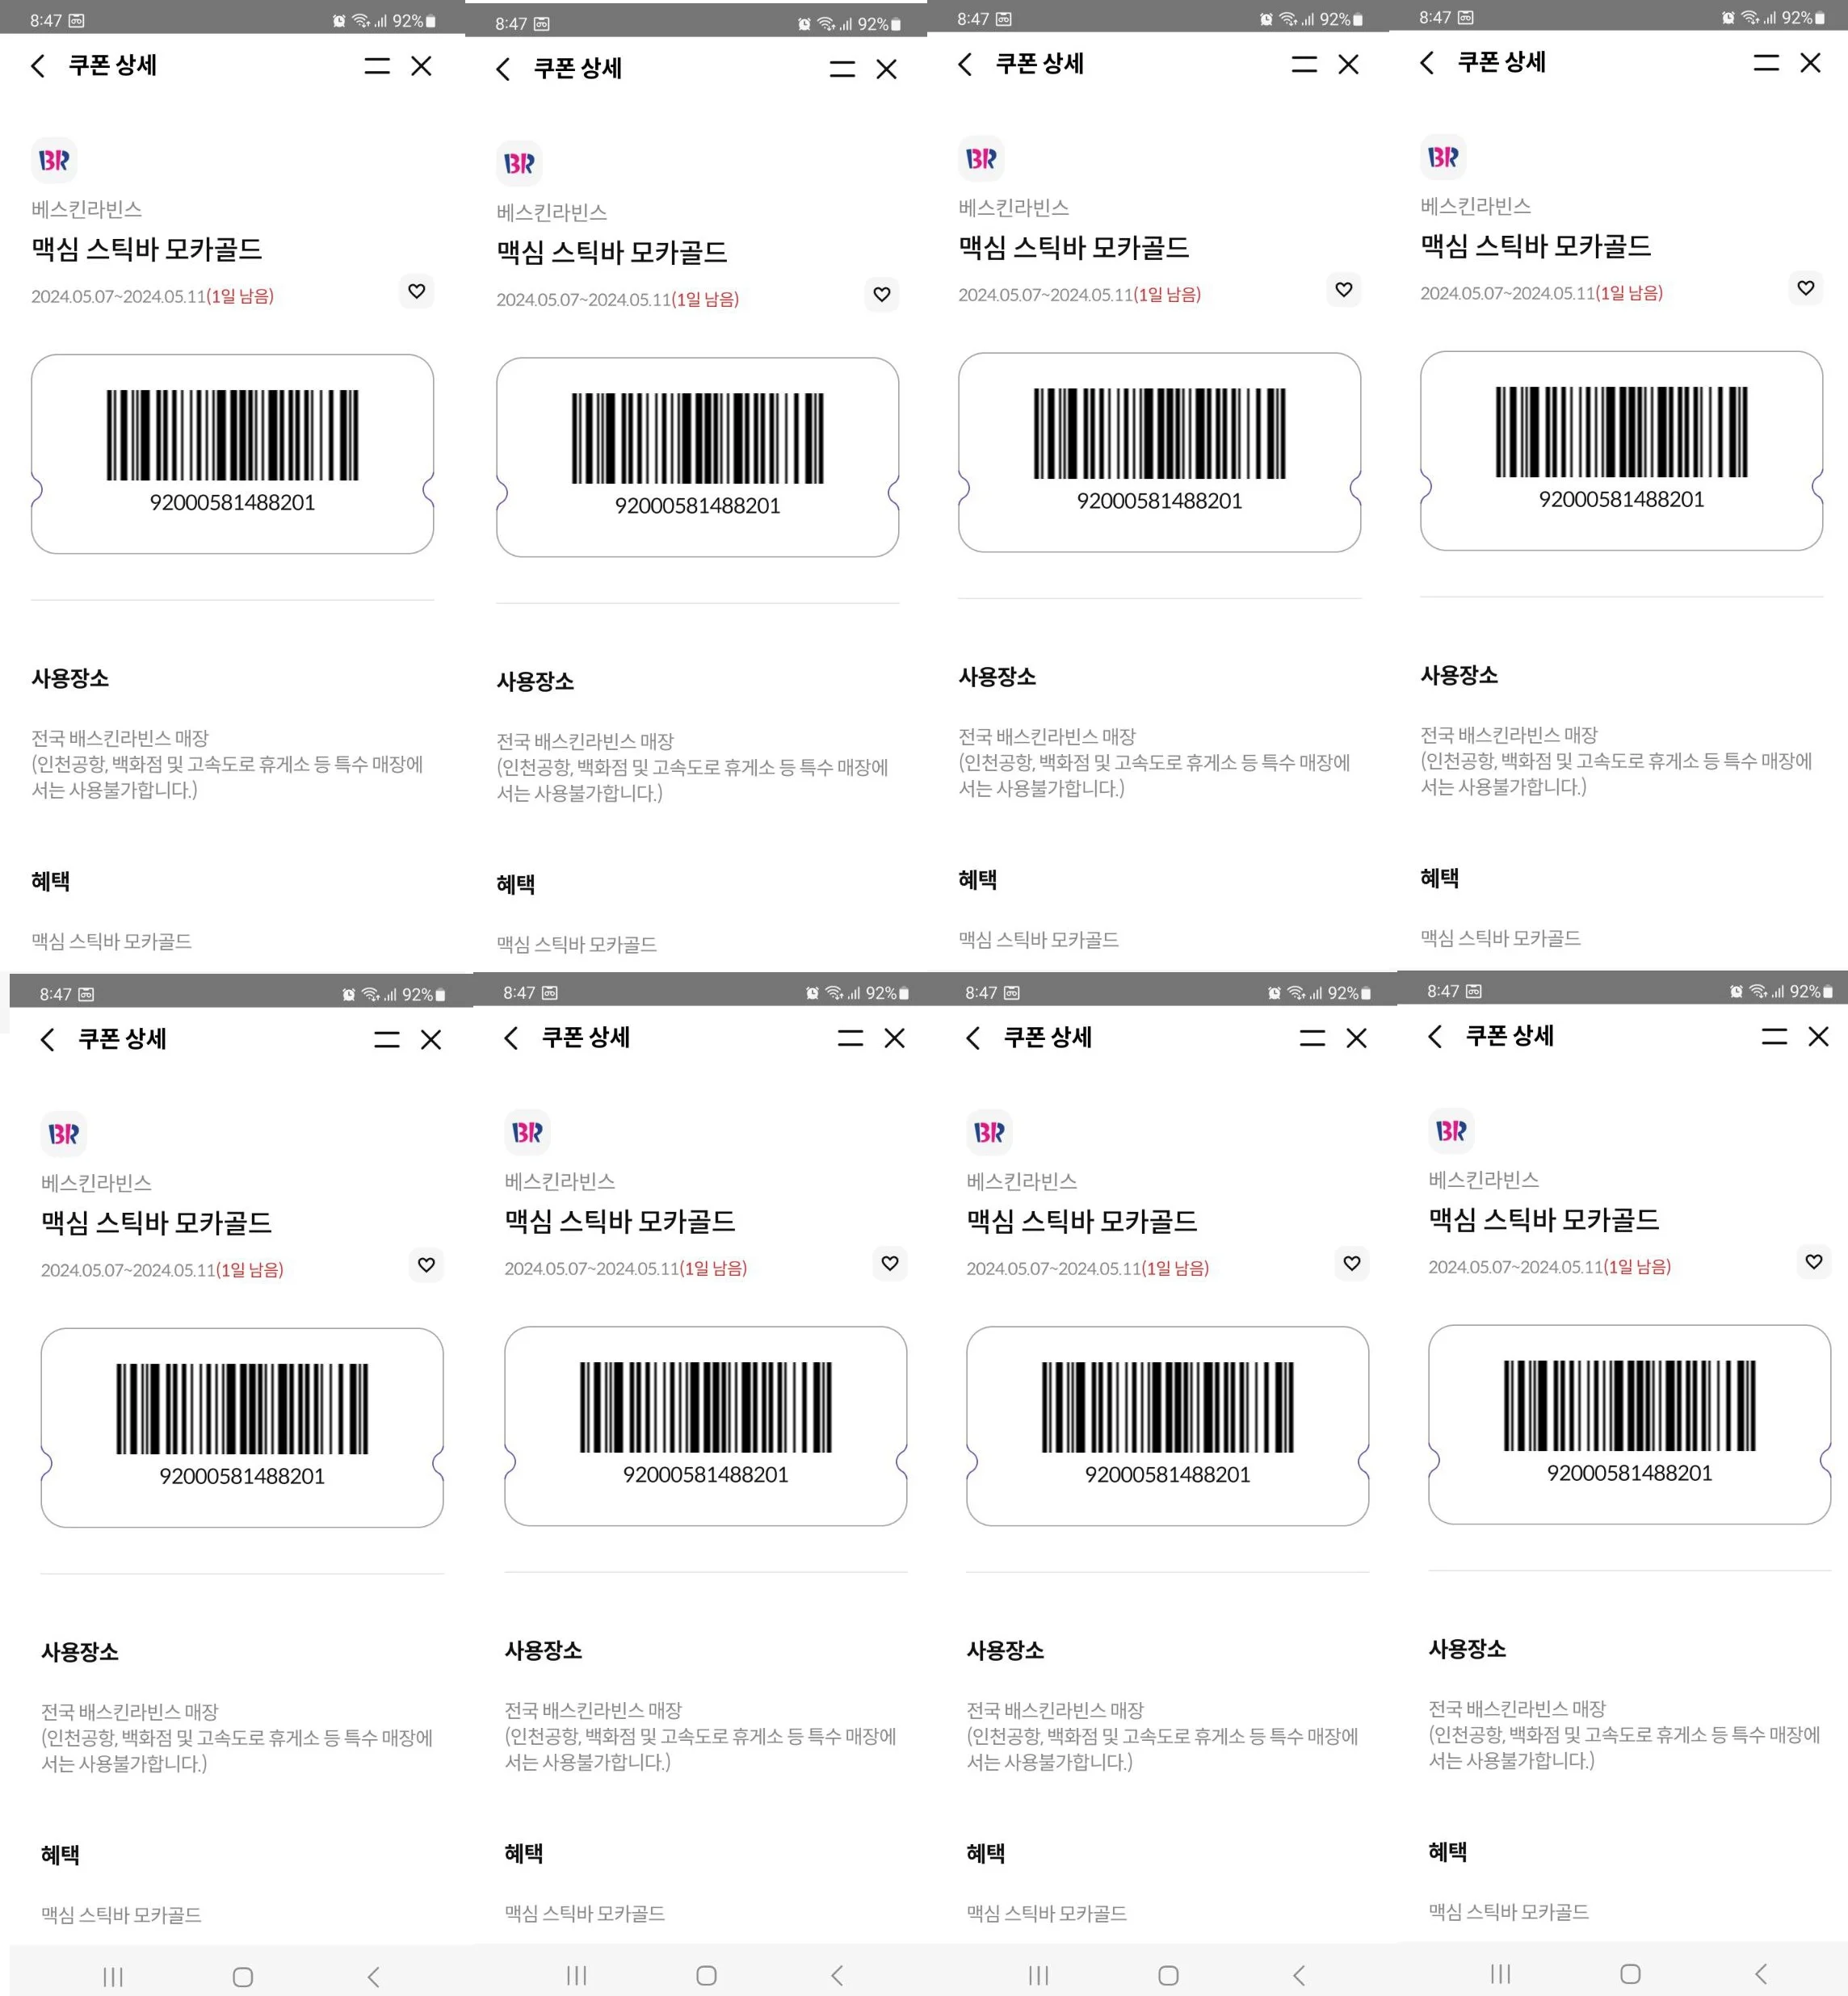Open two-line menu icon in bottom-row fourth screen
Viewport: 1848px width, 1996px height.
point(1774,1035)
